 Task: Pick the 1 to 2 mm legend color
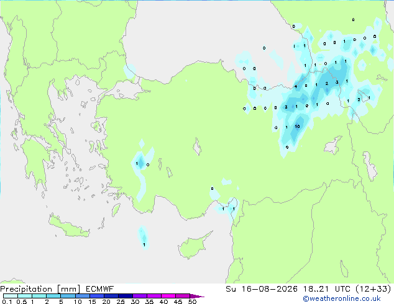pos(39,296)
